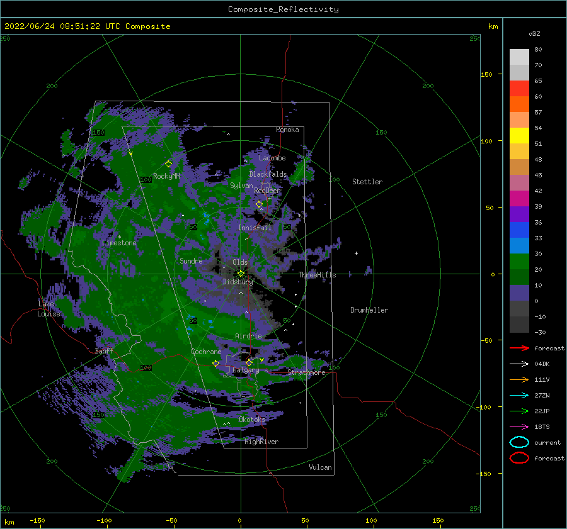Click the yellow diamond marker at radar center near Olds

[x=241, y=274]
